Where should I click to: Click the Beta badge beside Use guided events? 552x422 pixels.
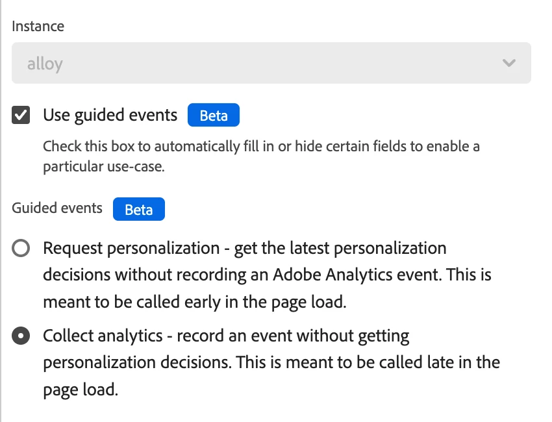tap(213, 116)
